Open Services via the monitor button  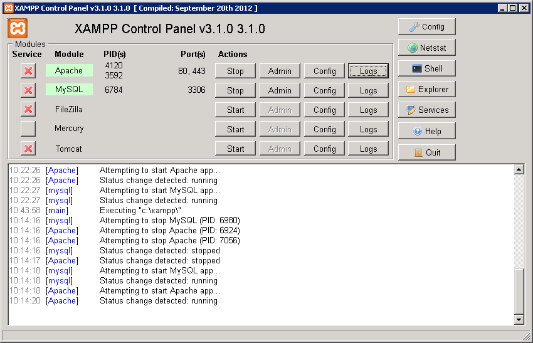coord(426,110)
